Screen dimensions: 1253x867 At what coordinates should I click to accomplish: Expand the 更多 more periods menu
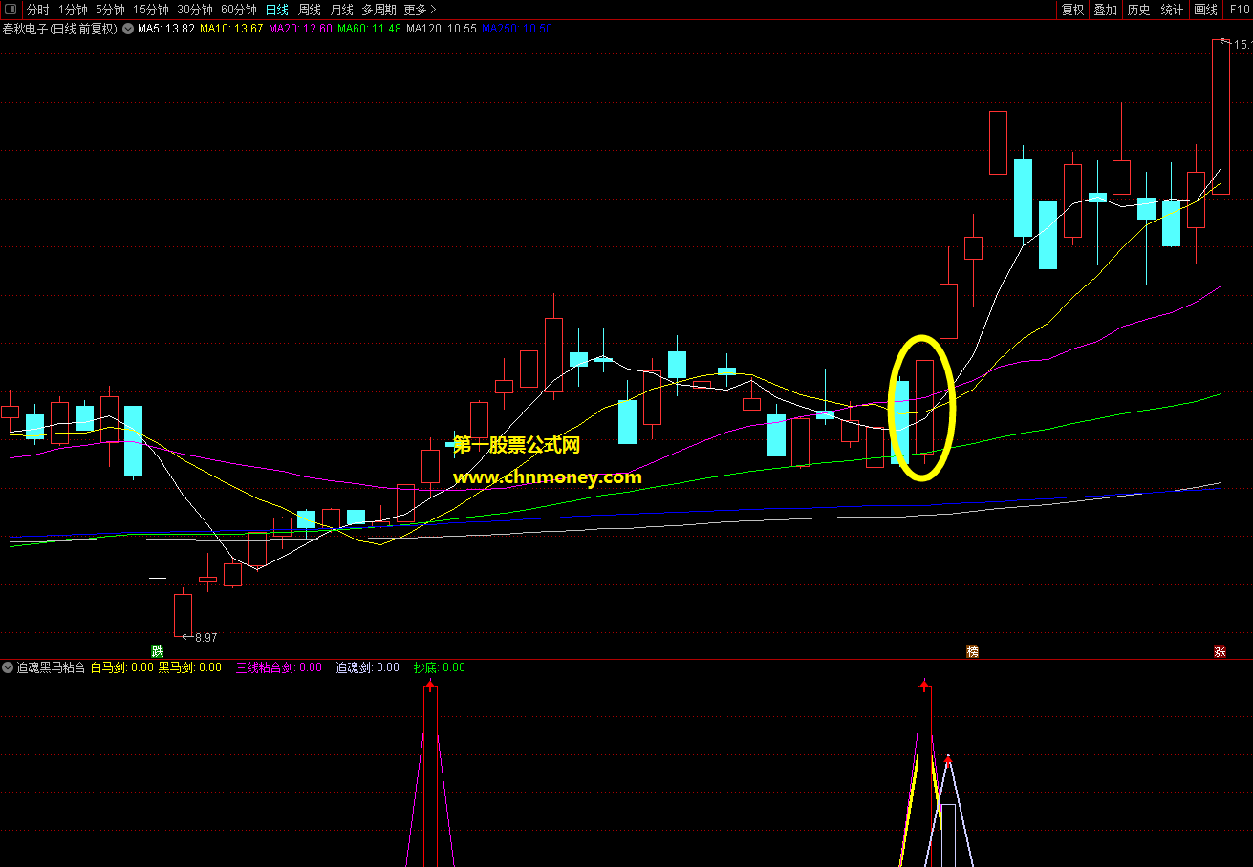(420, 10)
